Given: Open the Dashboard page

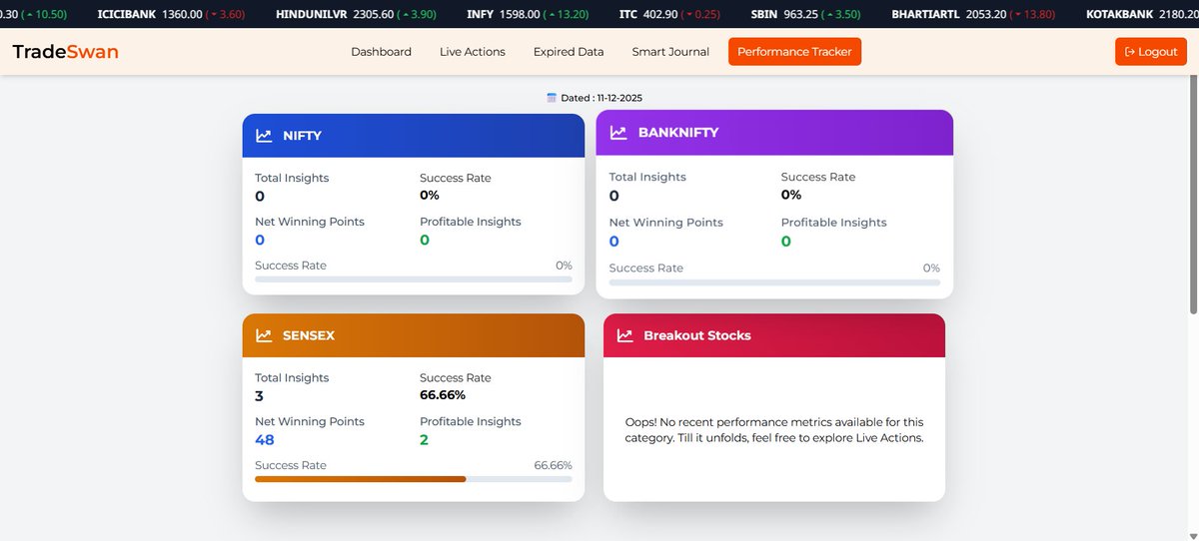Looking at the screenshot, I should coord(381,52).
